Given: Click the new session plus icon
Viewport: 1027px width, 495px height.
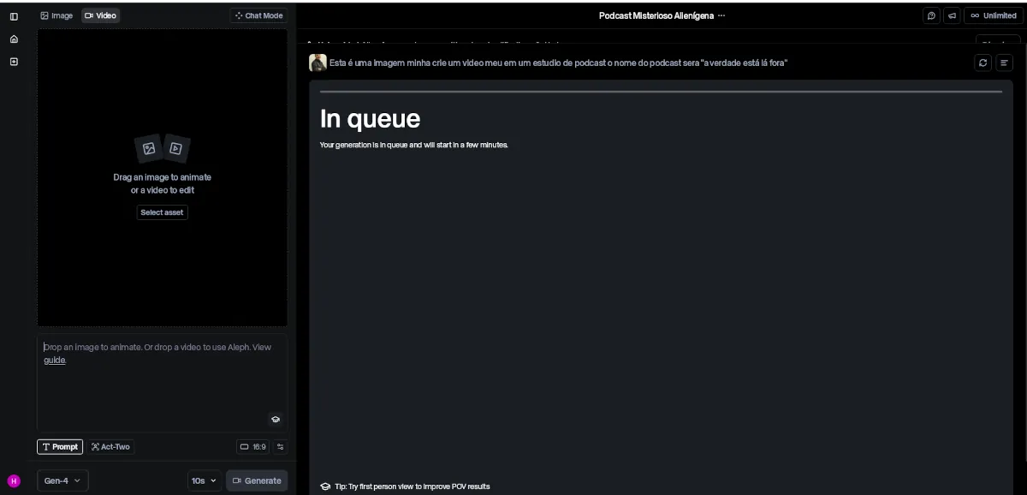Looking at the screenshot, I should pyautogui.click(x=14, y=62).
